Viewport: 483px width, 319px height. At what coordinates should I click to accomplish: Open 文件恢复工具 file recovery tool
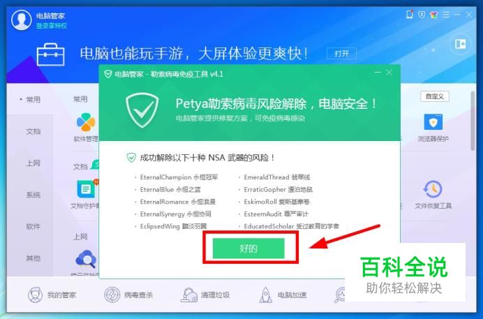(433, 195)
